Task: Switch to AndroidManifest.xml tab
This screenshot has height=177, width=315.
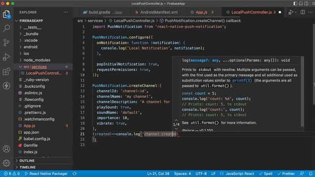Action: [157, 12]
